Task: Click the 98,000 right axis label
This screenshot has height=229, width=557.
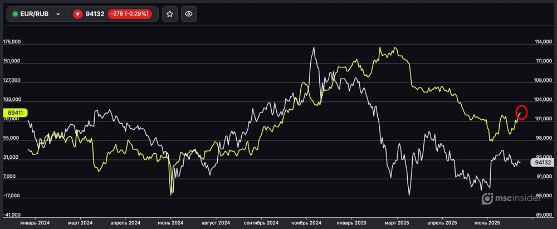Action: [x=544, y=138]
